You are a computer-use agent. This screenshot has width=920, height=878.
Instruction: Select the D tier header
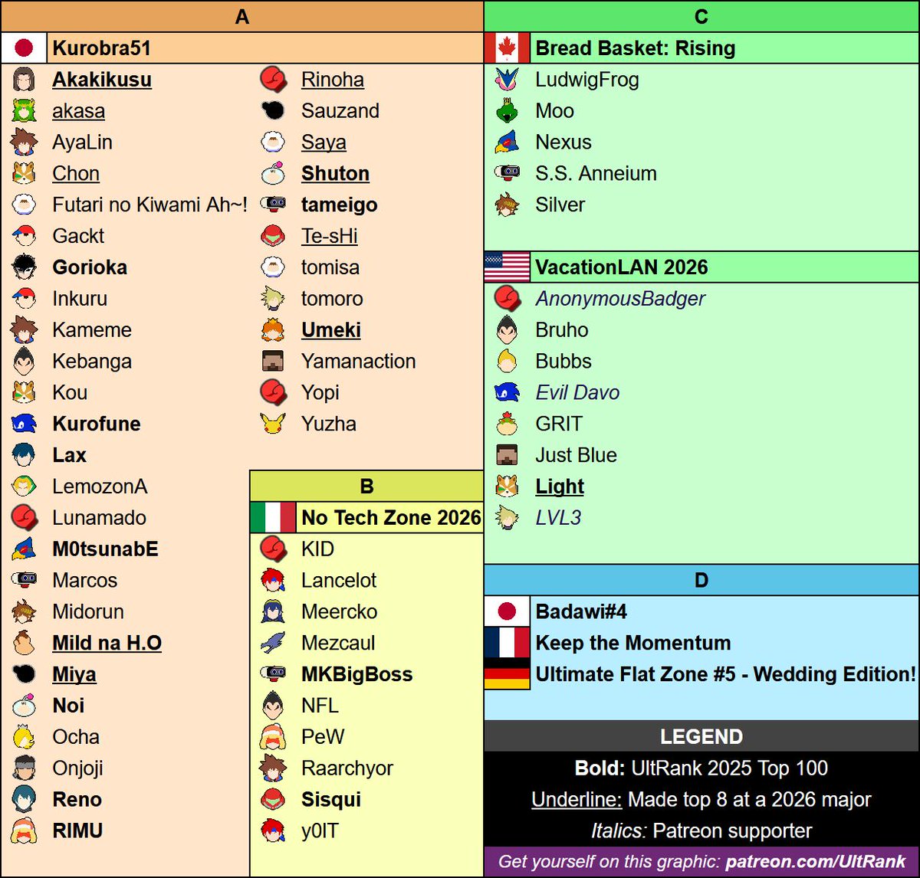pyautogui.click(x=701, y=580)
